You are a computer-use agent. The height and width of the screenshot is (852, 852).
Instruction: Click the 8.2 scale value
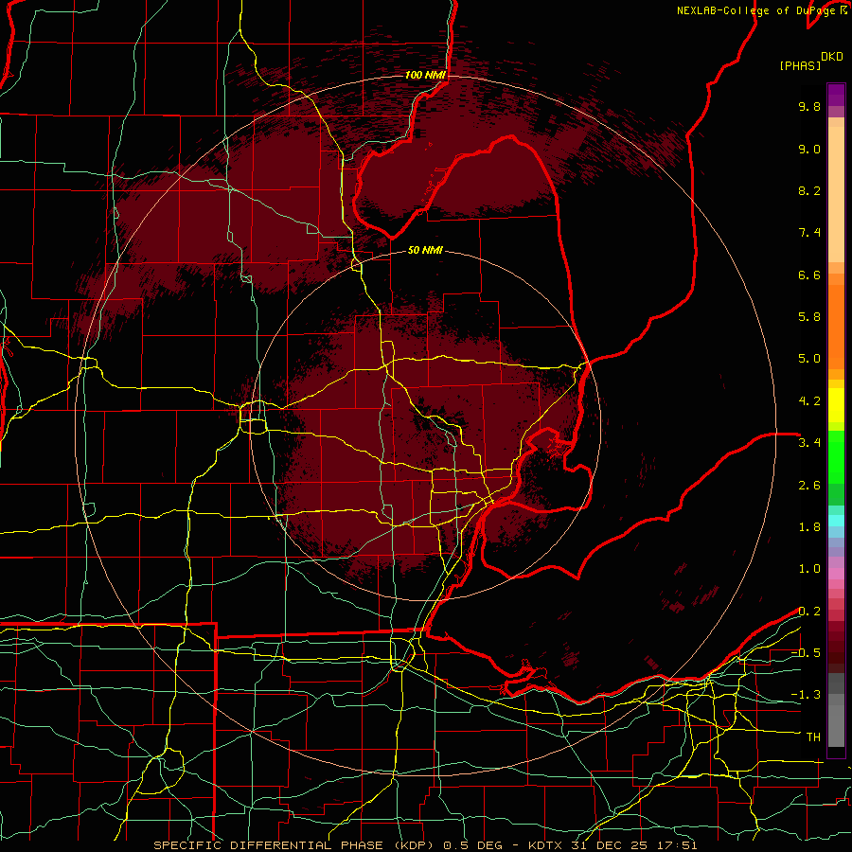(809, 190)
